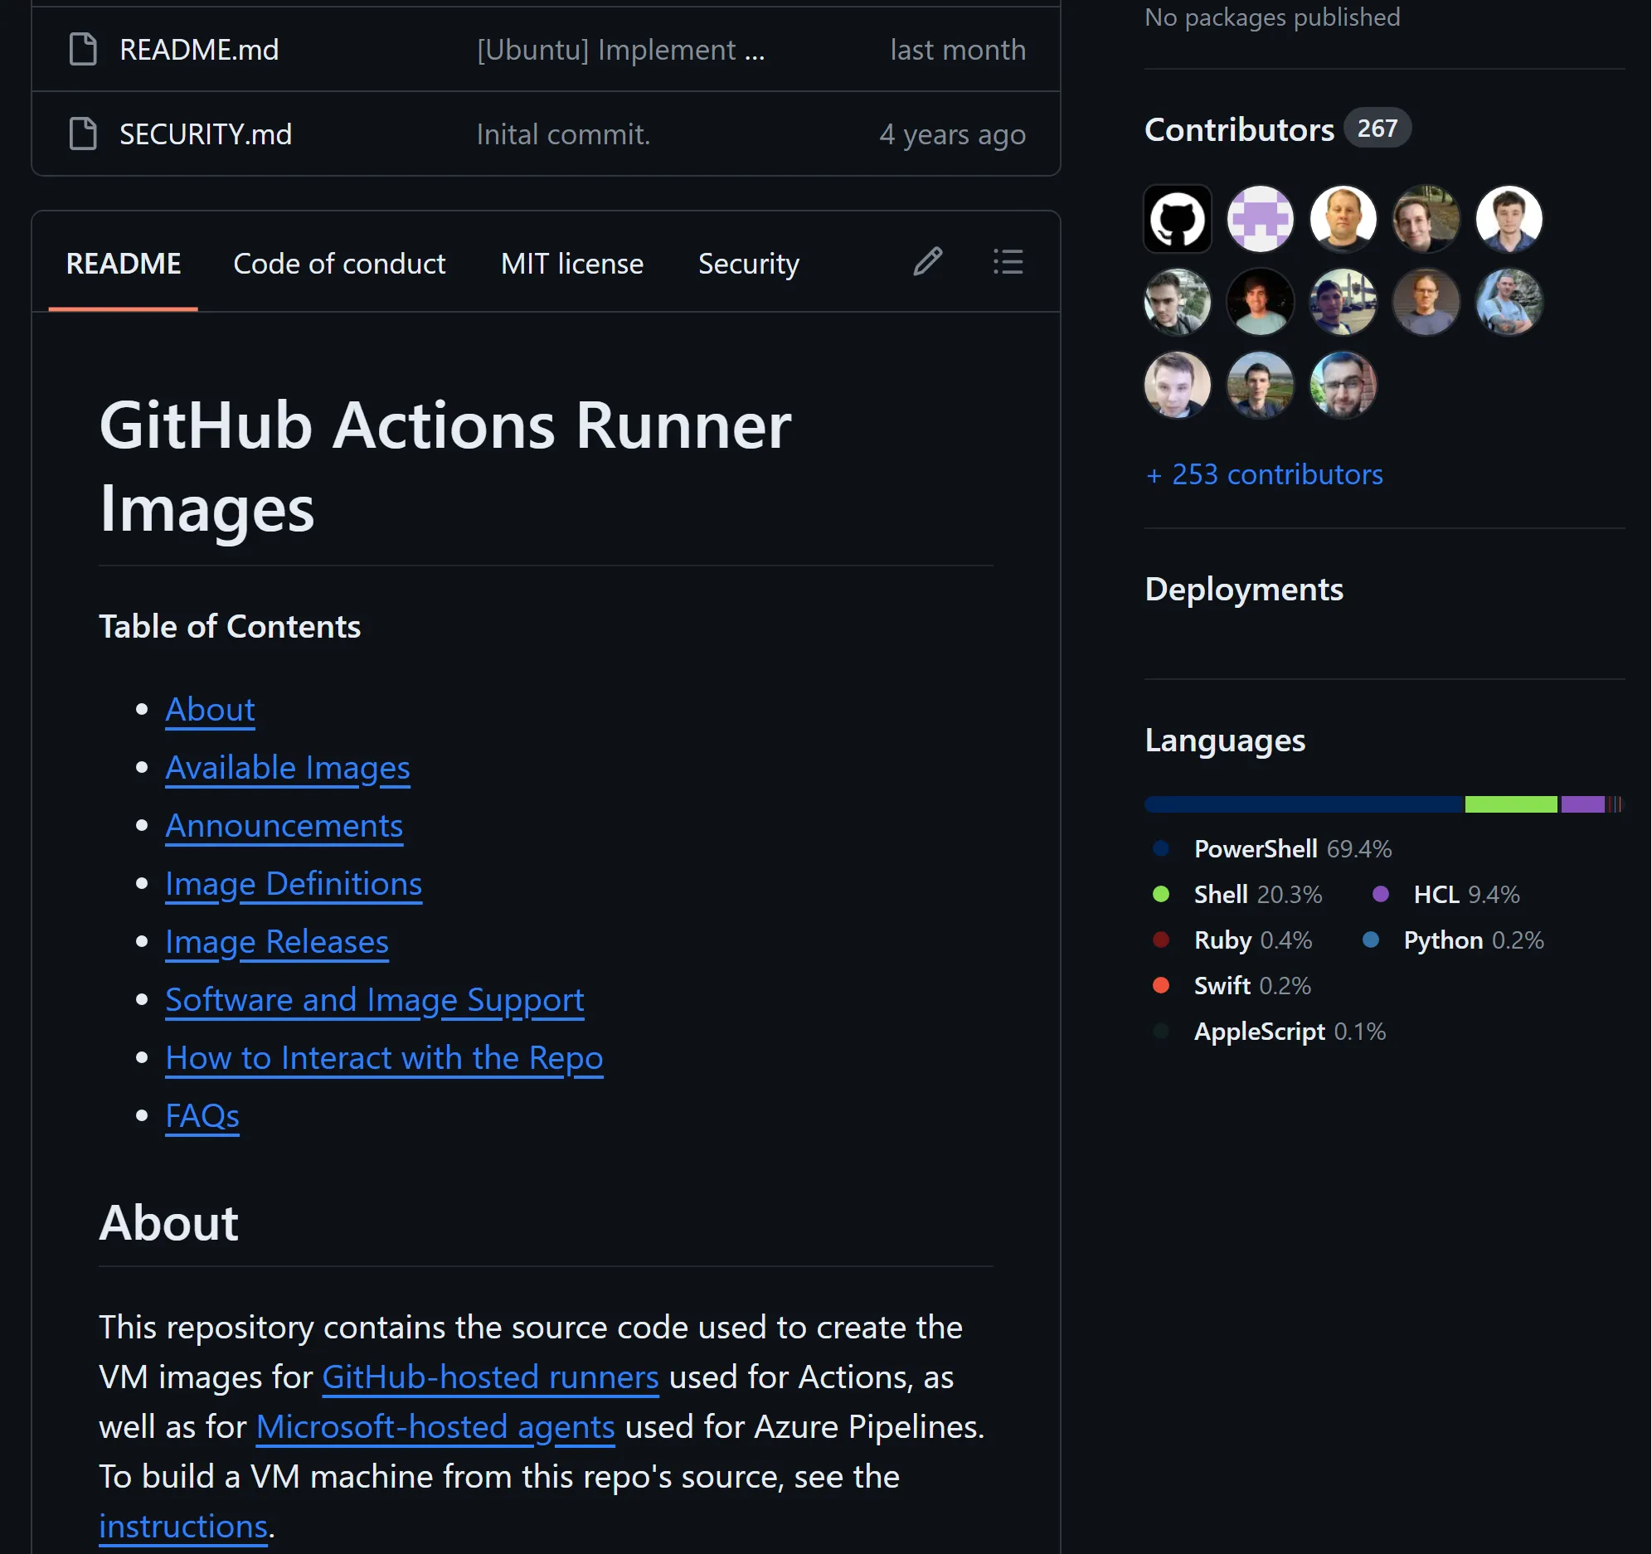1652x1554 pixels.
Task: Click the GitHub Octocat contributor avatar
Action: tap(1178, 220)
